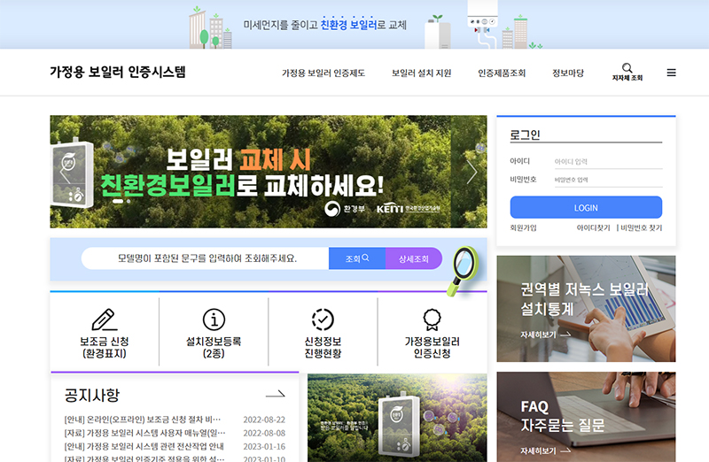Open 보일러 설치 지원 menu
Image resolution: width=709 pixels, height=462 pixels.
coord(421,73)
